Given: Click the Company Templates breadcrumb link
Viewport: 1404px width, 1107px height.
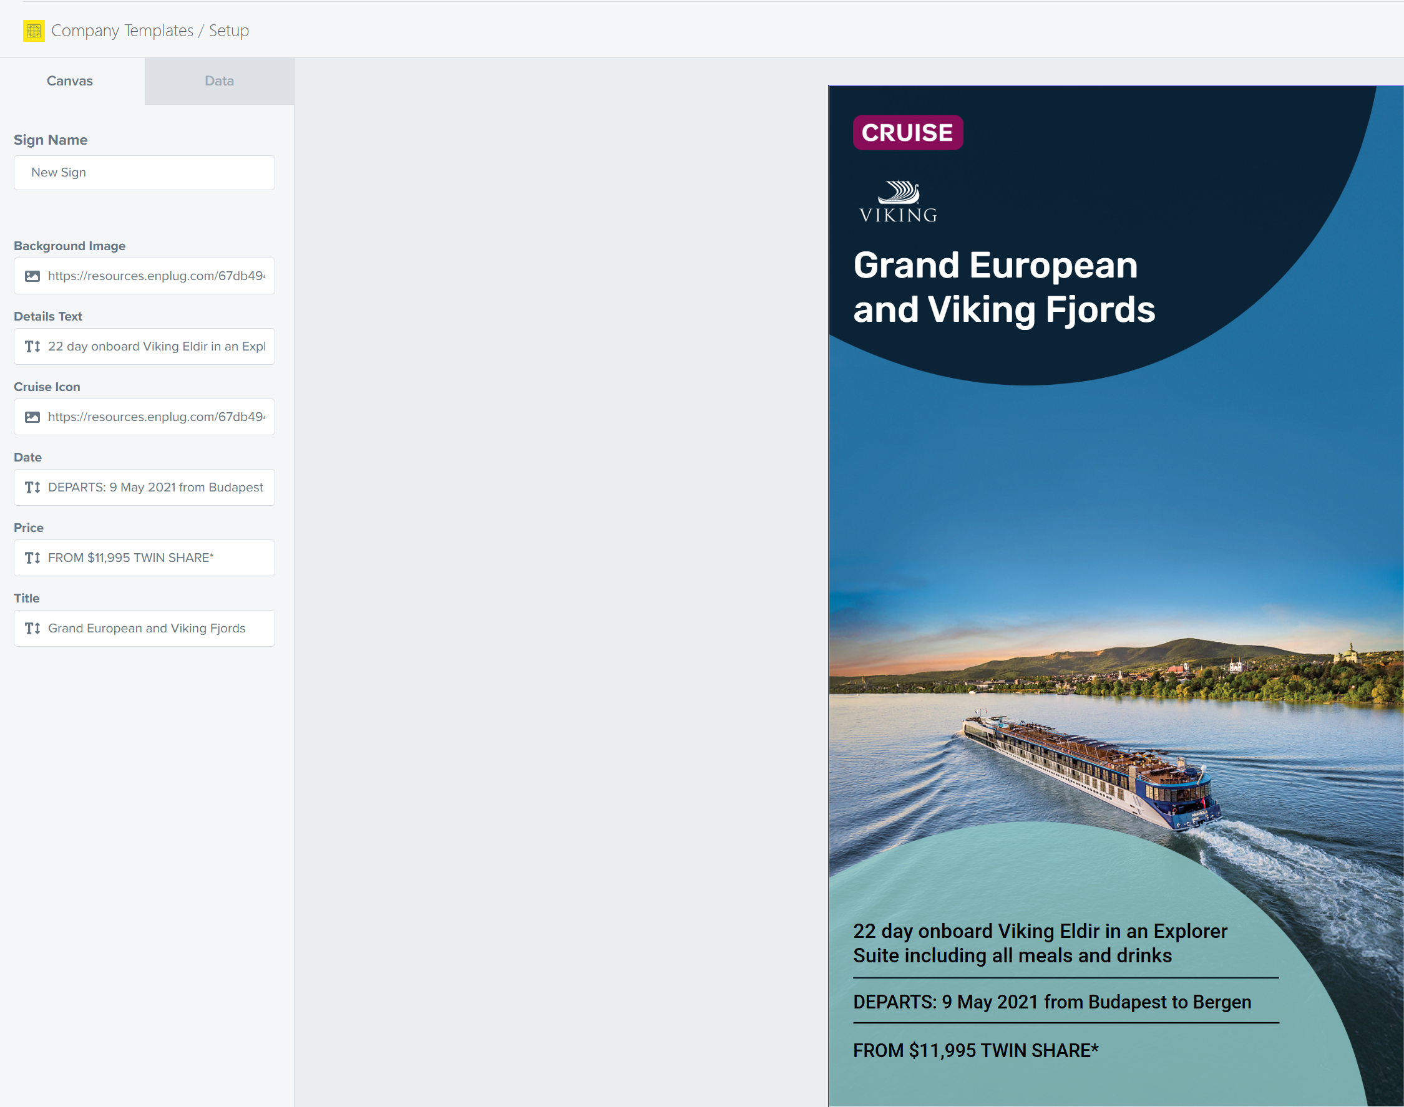Looking at the screenshot, I should click(122, 31).
